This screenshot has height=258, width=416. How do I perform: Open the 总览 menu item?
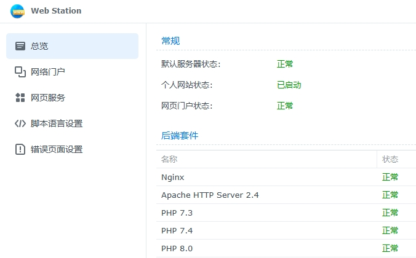pyautogui.click(x=39, y=46)
